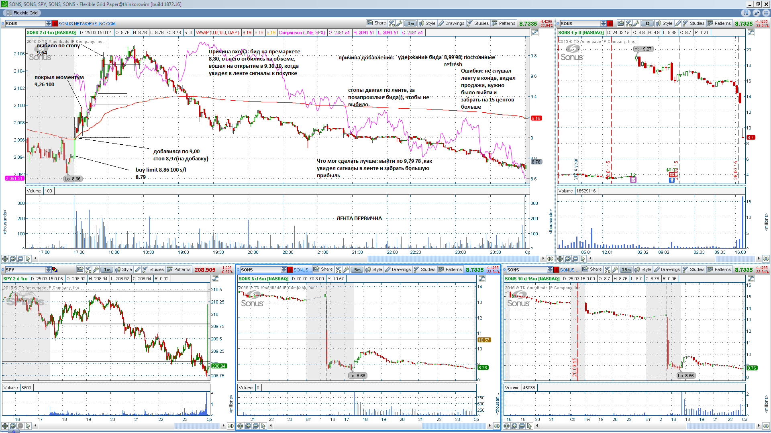
Task: Open drawings pencil icon in daily SONS chart
Action: (x=678, y=23)
